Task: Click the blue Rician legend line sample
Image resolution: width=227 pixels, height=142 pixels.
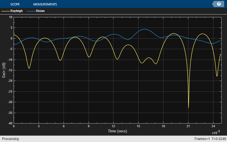Action: click(31, 11)
